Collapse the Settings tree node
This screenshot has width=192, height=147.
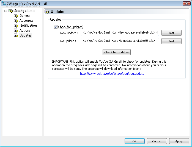tap(6, 11)
